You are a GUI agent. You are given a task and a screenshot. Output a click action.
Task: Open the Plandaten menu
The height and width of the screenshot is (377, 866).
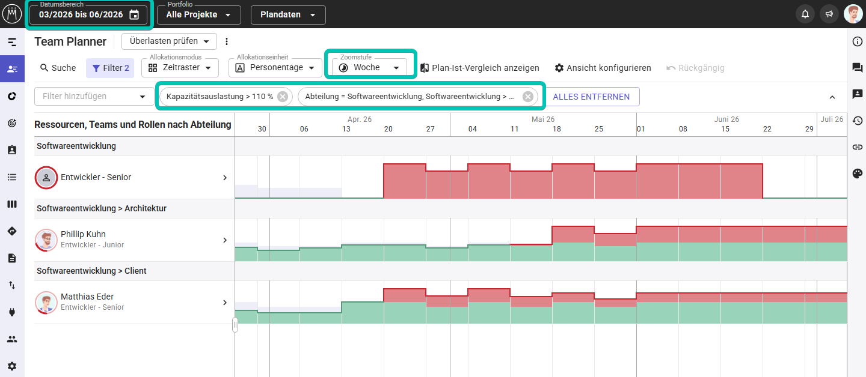288,15
